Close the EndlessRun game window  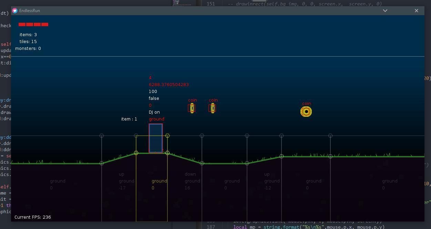pos(417,11)
